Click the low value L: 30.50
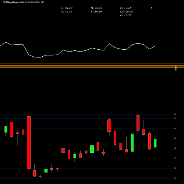This screenshot has width=184, height=184. (x=96, y=12)
